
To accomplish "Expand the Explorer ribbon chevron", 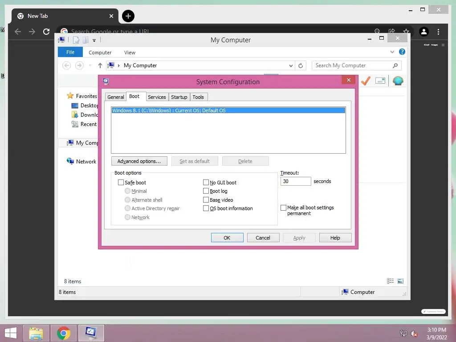I will (x=392, y=52).
